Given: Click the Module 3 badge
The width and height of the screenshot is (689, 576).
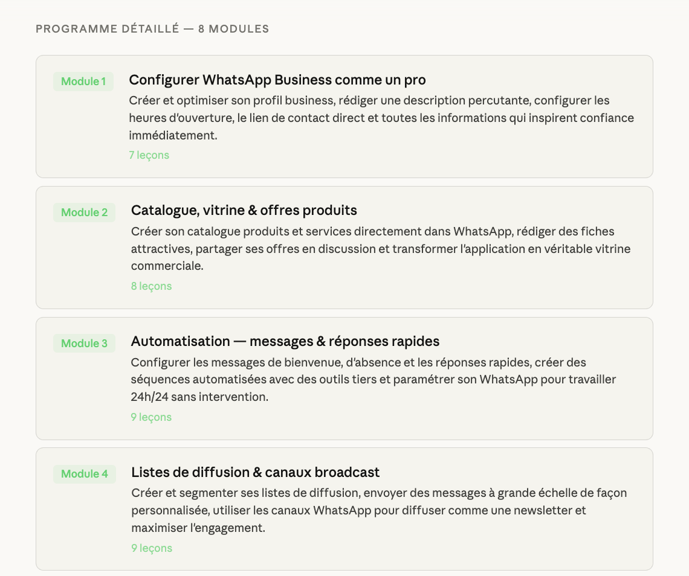Looking at the screenshot, I should tap(85, 344).
